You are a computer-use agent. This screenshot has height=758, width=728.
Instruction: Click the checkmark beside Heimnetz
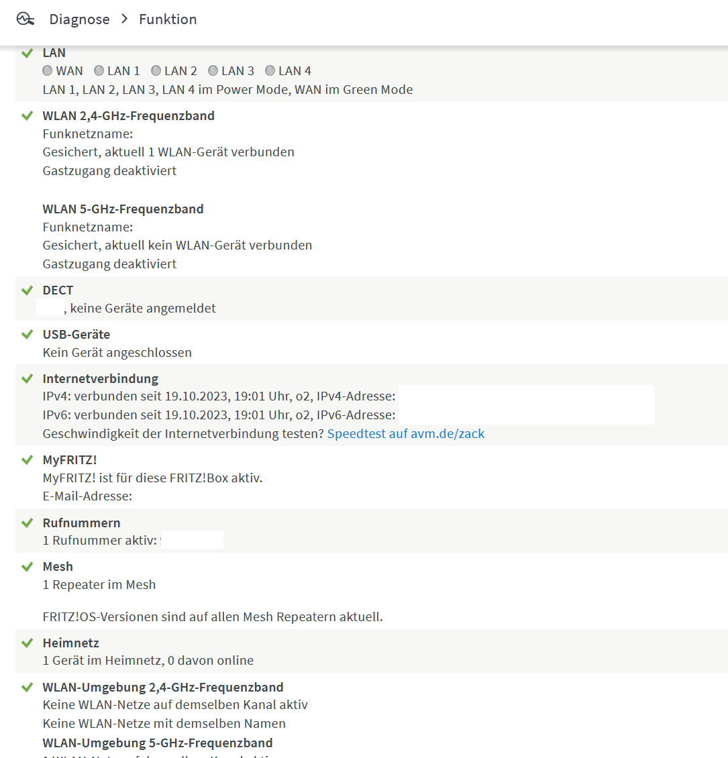[27, 643]
